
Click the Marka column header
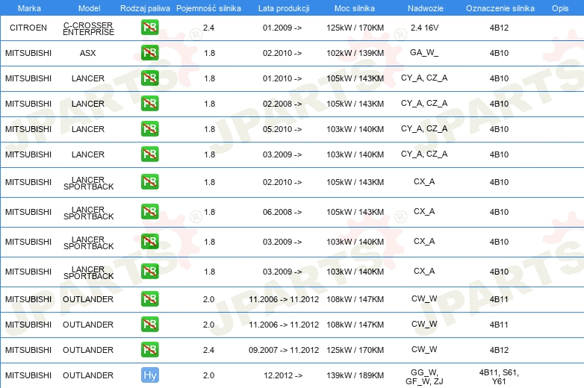click(x=29, y=8)
